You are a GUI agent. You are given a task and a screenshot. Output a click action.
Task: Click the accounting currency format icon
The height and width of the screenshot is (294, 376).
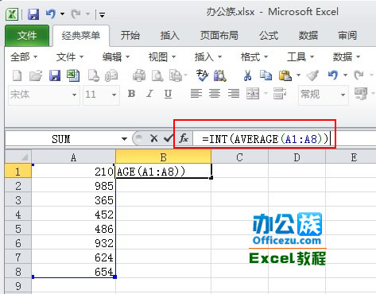(x=361, y=94)
